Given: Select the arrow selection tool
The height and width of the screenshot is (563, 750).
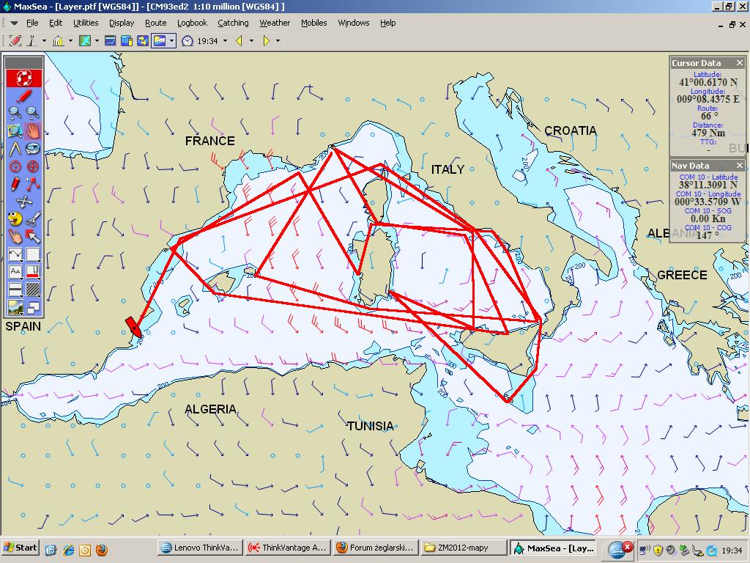Looking at the screenshot, I should pyautogui.click(x=32, y=237).
